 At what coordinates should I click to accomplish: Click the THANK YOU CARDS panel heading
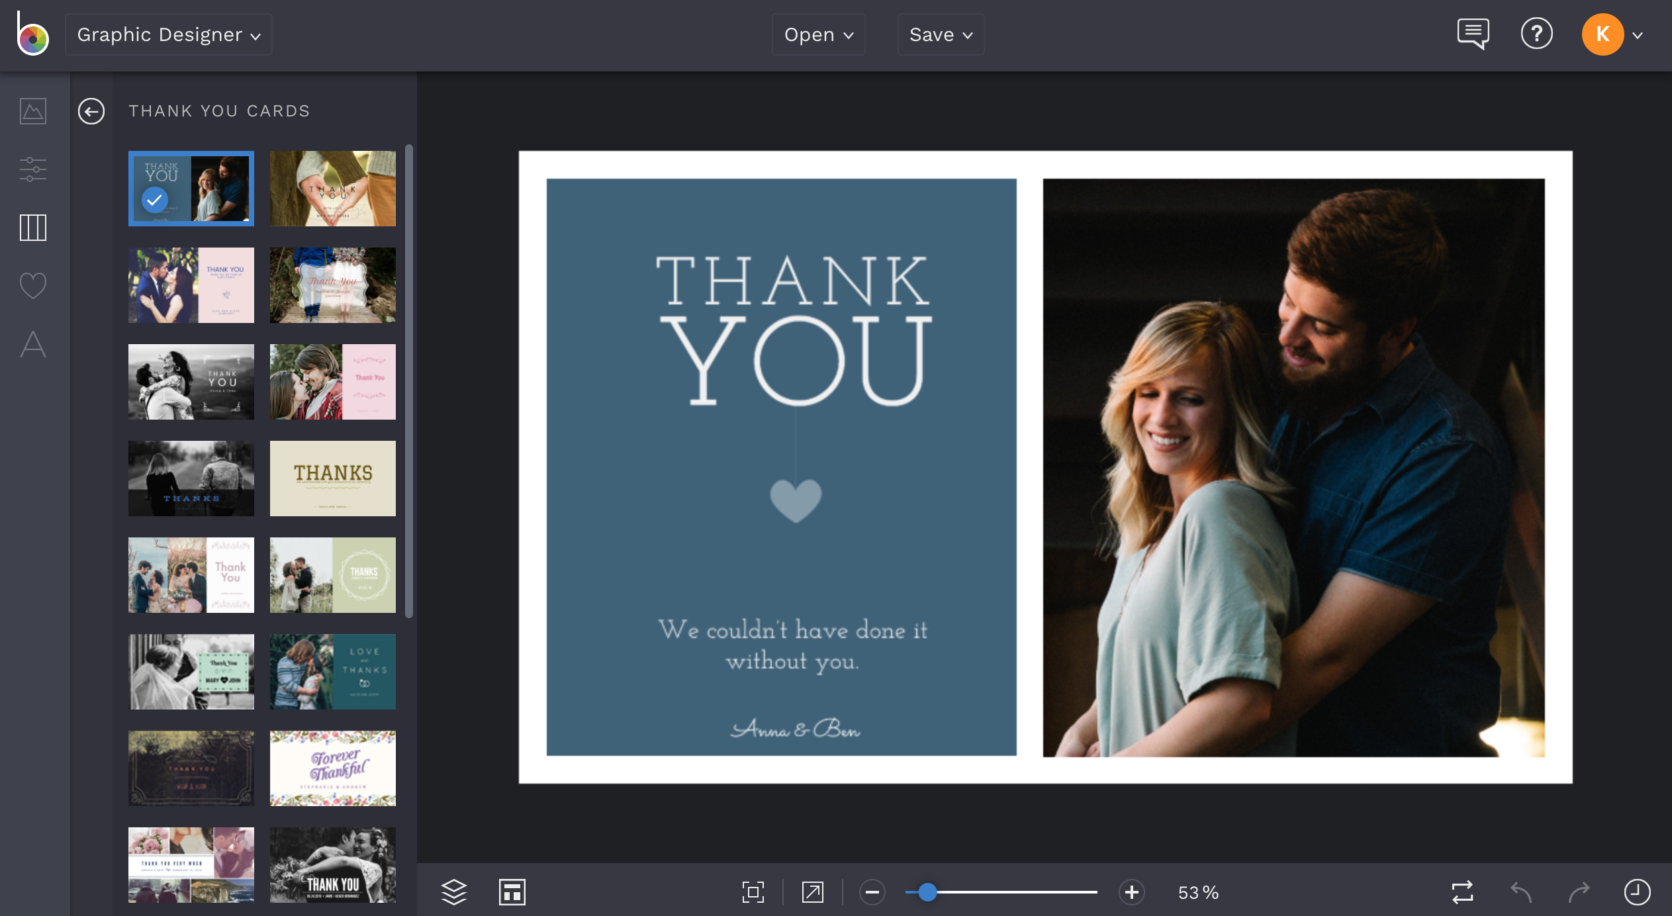point(220,111)
